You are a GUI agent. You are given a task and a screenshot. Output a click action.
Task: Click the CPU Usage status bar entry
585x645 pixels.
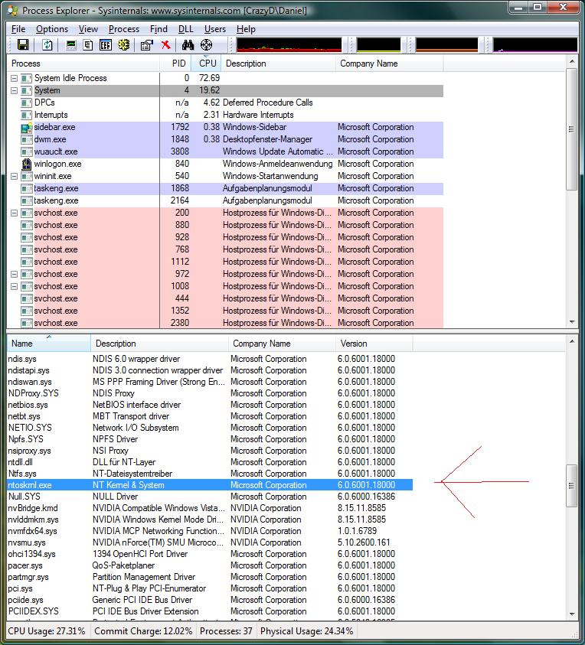click(x=47, y=631)
